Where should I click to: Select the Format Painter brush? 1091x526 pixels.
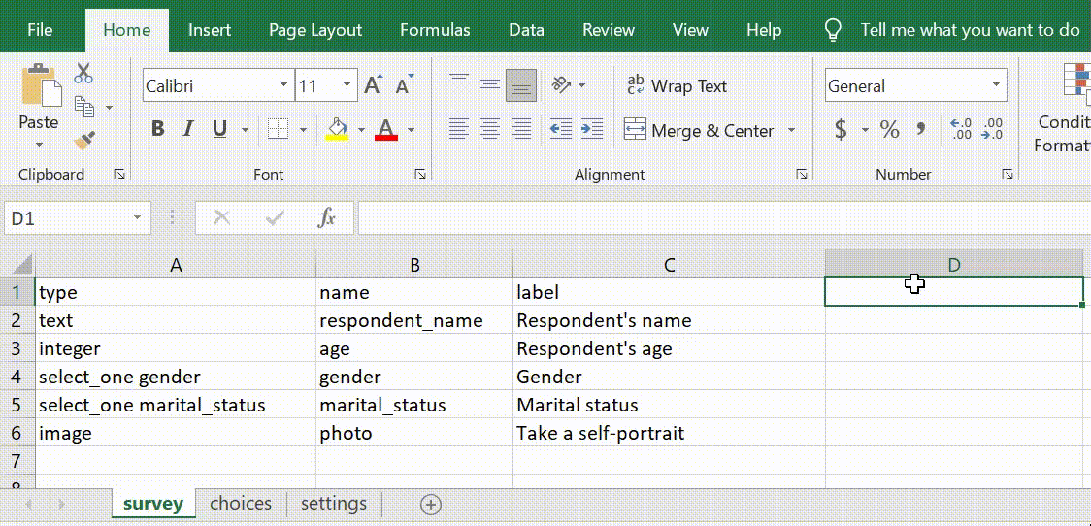click(x=84, y=141)
